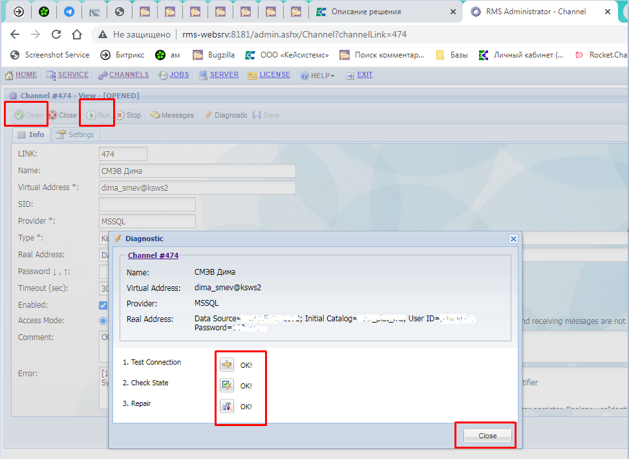Click the Repair diagnostic icon
This screenshot has height=459, width=629.
point(227,406)
